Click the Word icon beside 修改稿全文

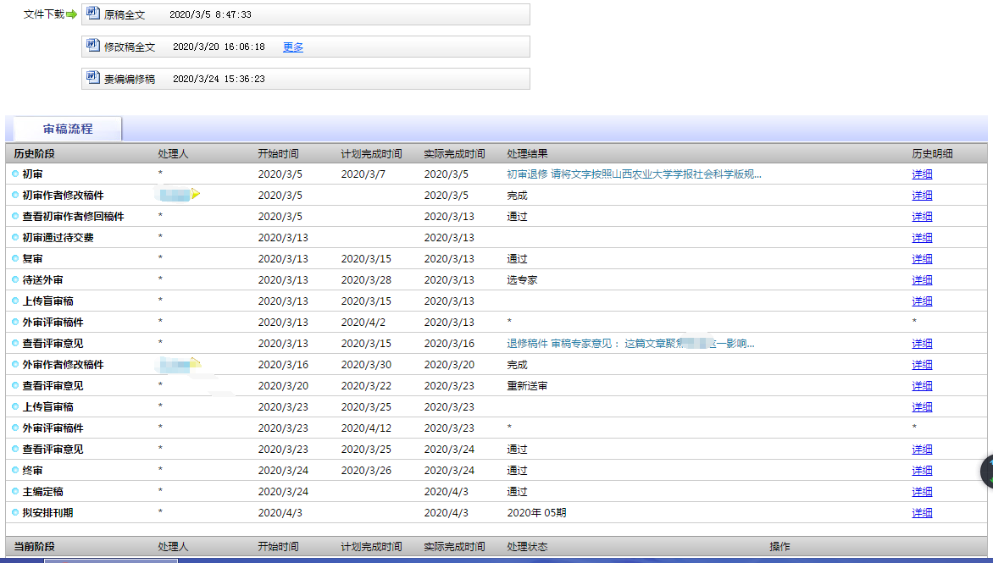pyautogui.click(x=93, y=47)
